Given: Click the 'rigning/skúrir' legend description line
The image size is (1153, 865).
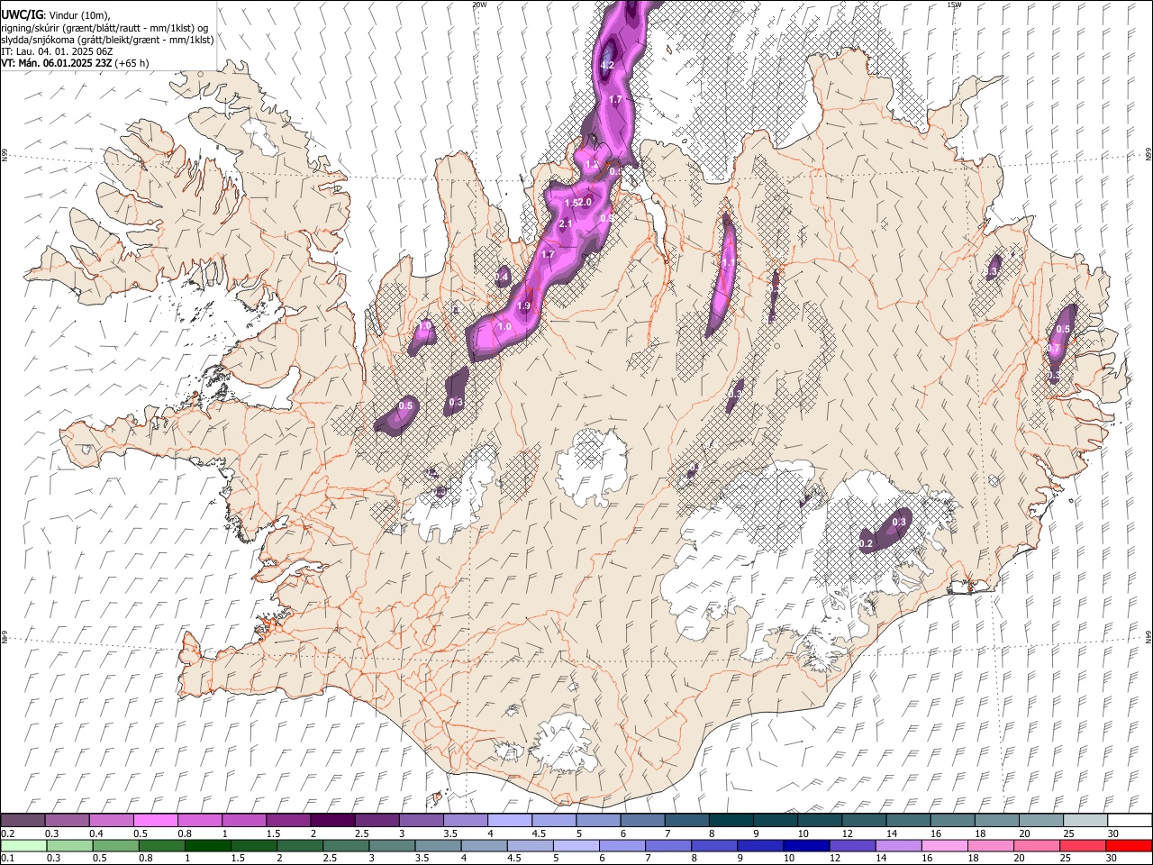Looking at the screenshot, I should coord(104,28).
